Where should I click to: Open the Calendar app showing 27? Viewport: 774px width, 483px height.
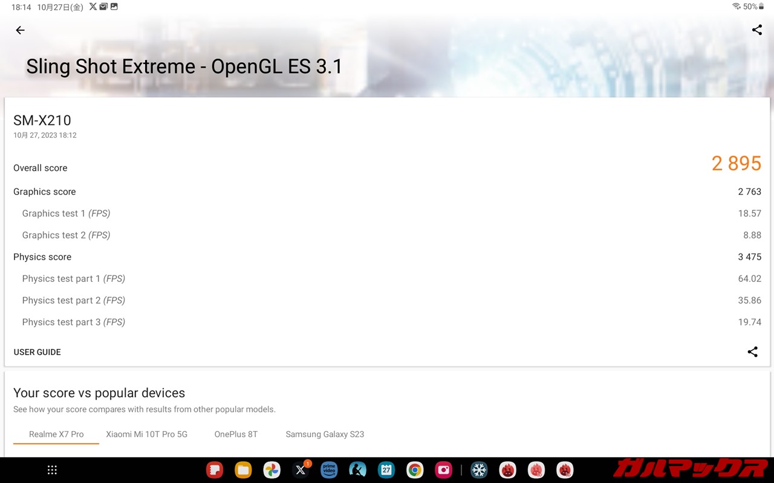point(386,470)
